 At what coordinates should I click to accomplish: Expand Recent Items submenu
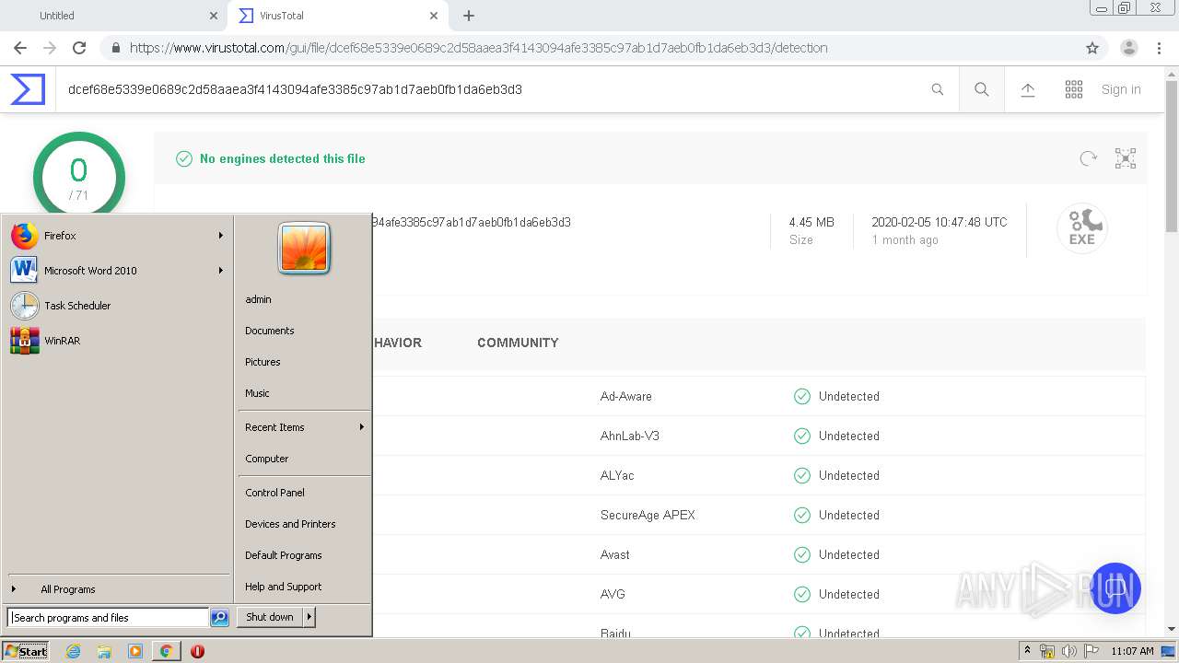click(303, 427)
